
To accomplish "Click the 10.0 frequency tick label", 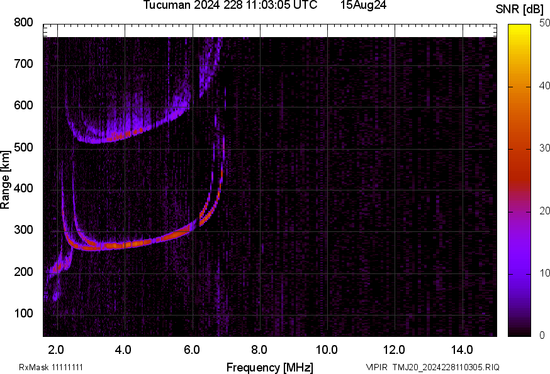I will click(x=327, y=350).
